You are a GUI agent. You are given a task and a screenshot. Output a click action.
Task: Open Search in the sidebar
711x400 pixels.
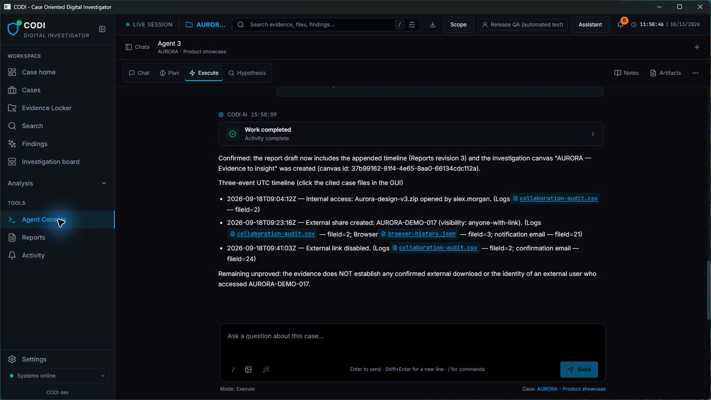click(x=57, y=126)
